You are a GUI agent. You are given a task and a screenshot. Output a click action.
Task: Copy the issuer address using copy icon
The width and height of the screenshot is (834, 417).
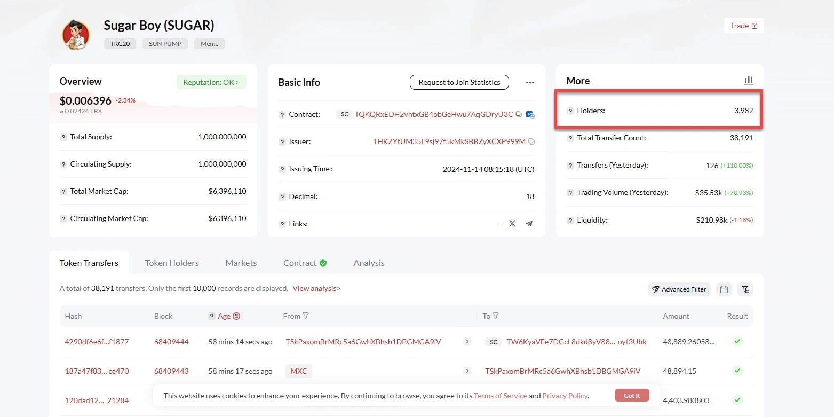pos(531,141)
